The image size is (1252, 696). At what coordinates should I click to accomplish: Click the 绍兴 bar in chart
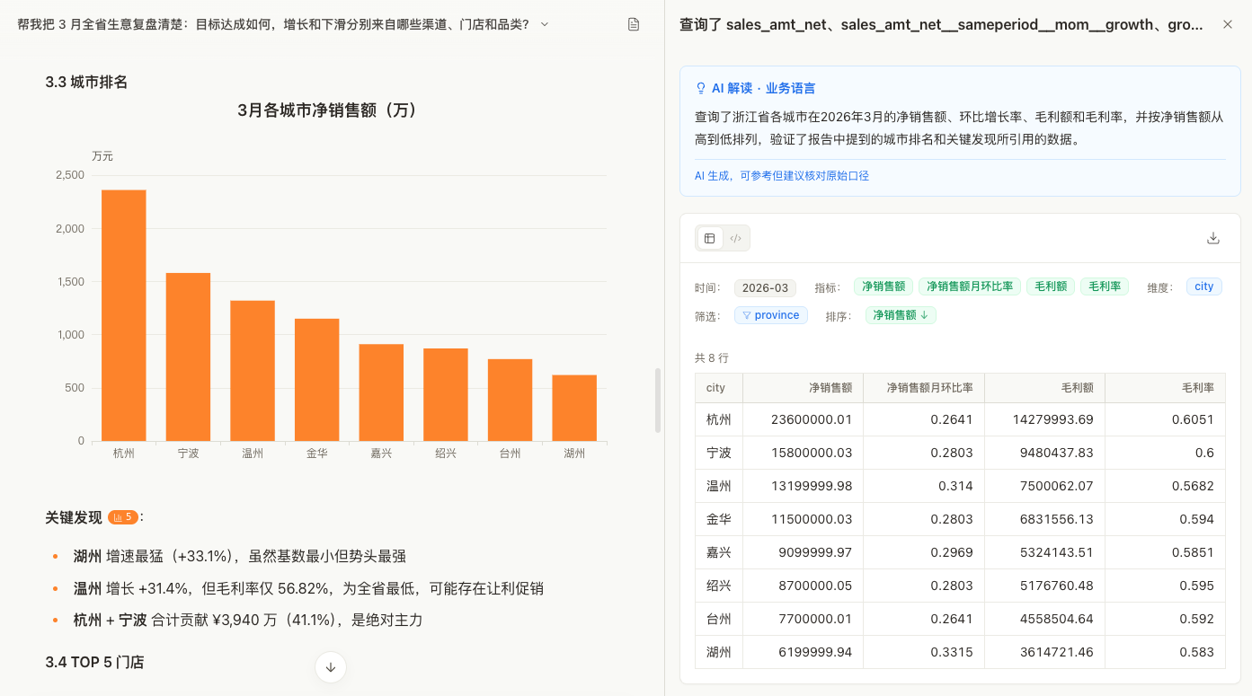[446, 394]
